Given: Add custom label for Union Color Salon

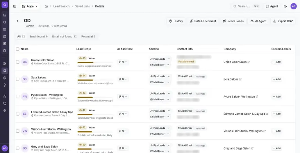Looking at the screenshot, I should [277, 62].
